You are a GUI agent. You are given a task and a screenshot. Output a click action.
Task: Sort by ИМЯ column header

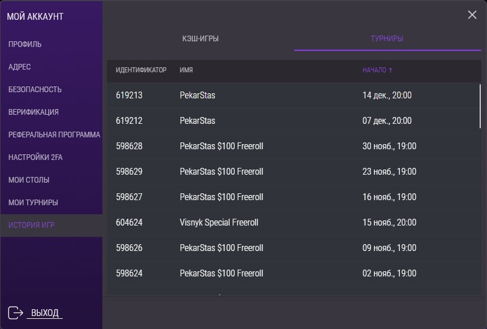coord(186,70)
